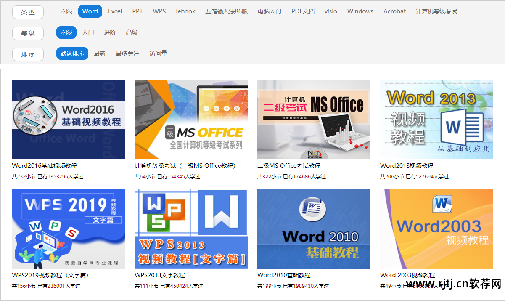This screenshot has width=505, height=303.
Task: Filter courses by Excel
Action: [115, 11]
